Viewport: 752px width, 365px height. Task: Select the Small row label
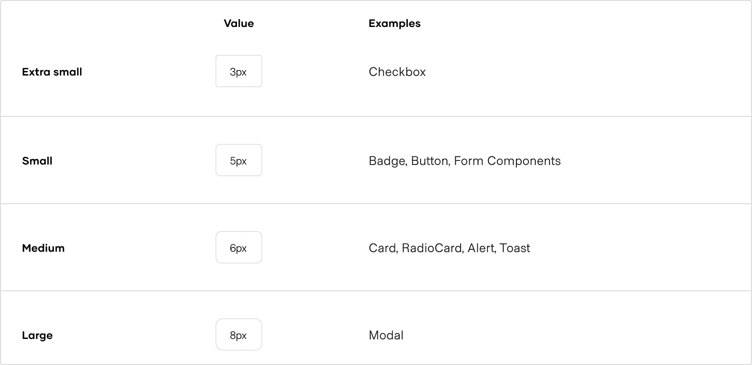pyautogui.click(x=37, y=161)
